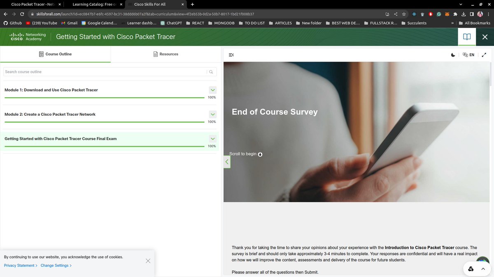
Task: Click the browser forward arrow
Action: 14,14
